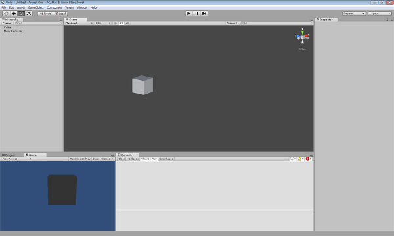This screenshot has height=236, width=394.
Task: Open the GameObject menu
Action: click(x=36, y=7)
